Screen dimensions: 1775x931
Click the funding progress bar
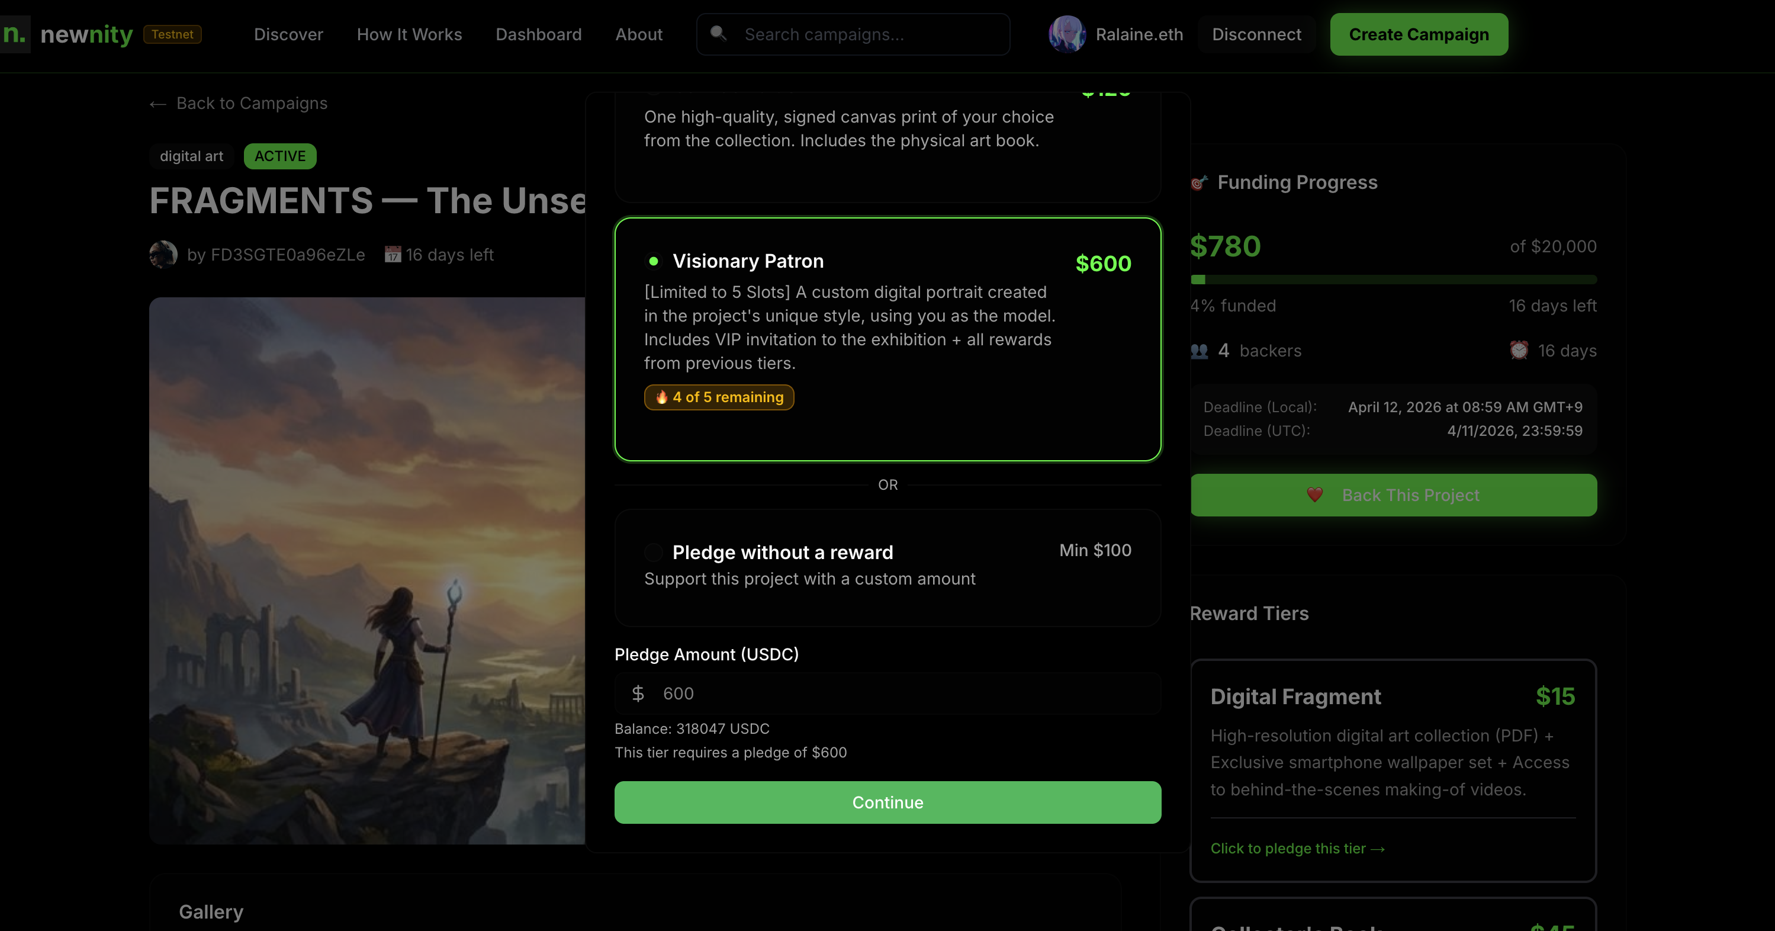(x=1393, y=280)
